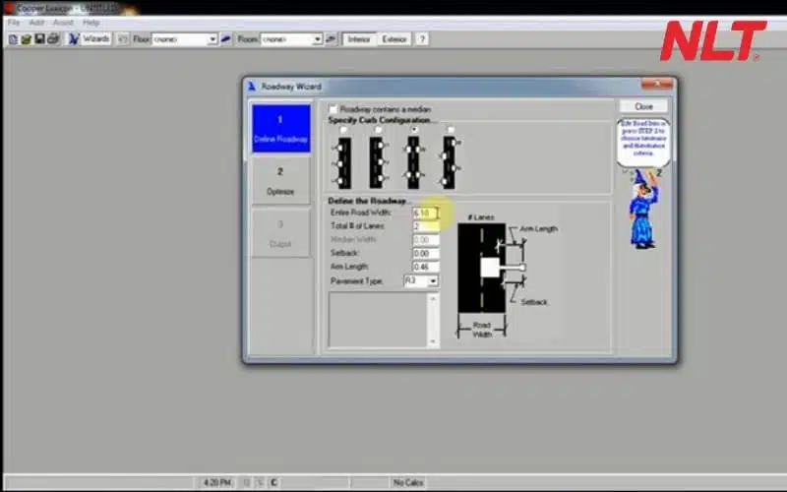This screenshot has width=787, height=492.
Task: Click the Close button in Roadway Wizard
Action: click(x=643, y=106)
